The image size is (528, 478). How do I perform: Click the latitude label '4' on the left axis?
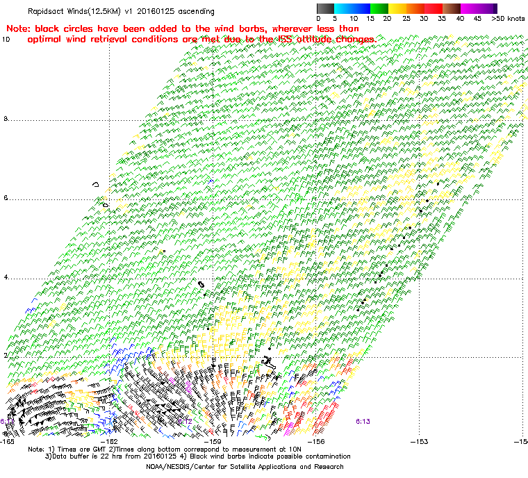coord(6,277)
